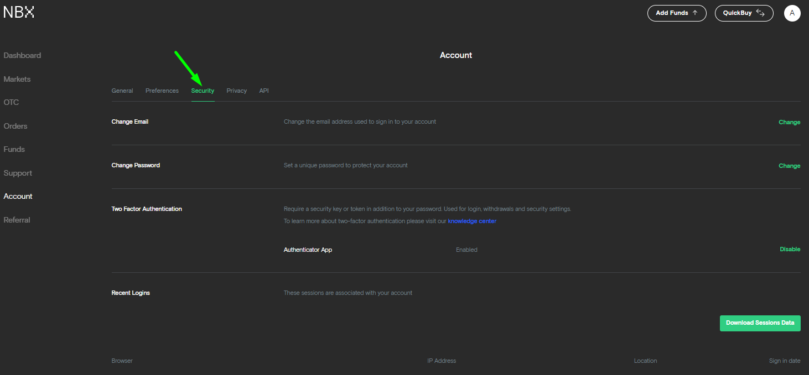Click Change next to Change Email
This screenshot has height=375, width=809.
click(x=789, y=122)
